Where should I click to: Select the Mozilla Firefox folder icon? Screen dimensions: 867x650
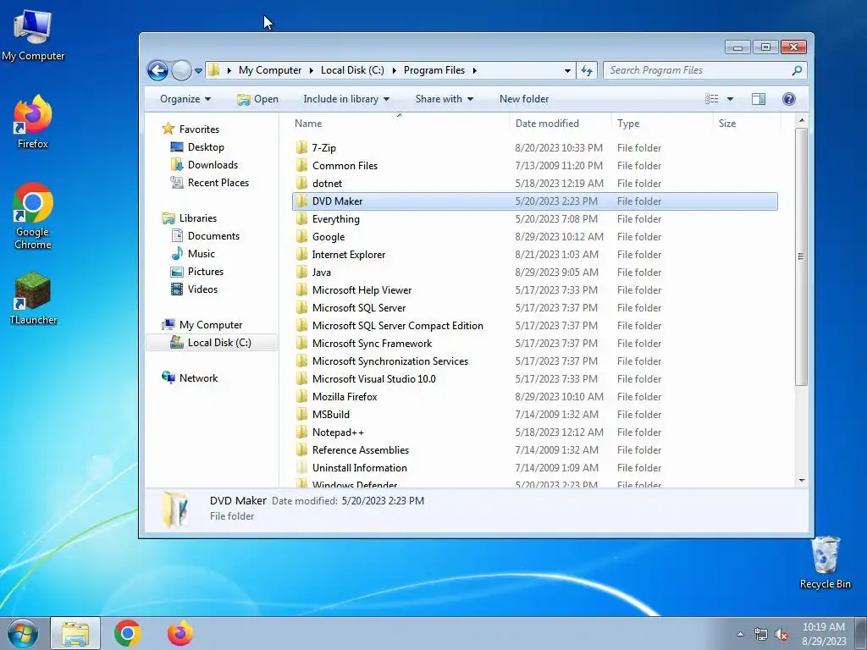click(x=301, y=396)
